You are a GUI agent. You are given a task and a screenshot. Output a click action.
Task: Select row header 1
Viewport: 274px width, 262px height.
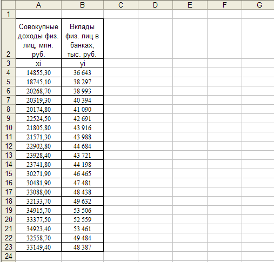coord(8,14)
